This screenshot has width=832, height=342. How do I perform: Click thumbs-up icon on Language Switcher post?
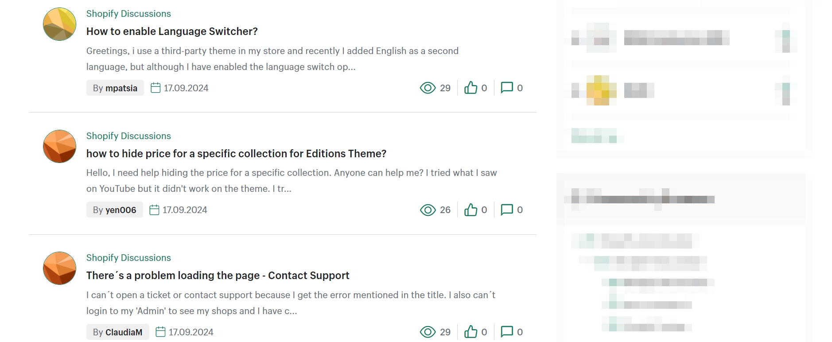[470, 88]
